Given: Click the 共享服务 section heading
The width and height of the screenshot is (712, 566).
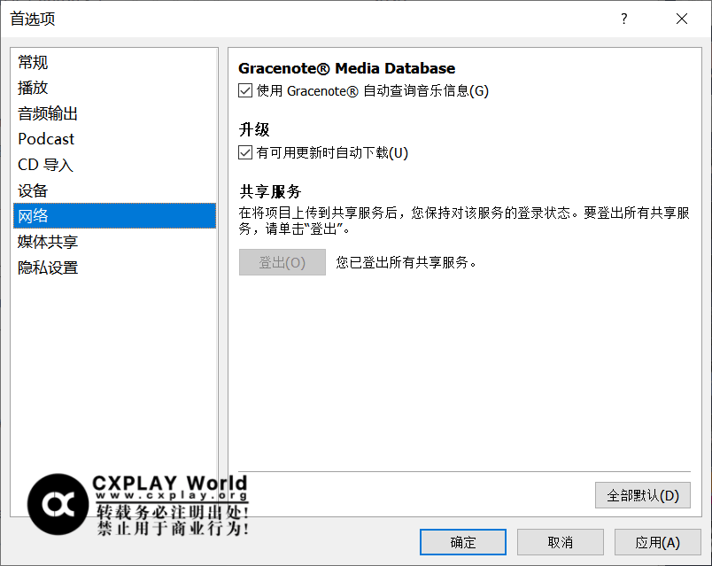Looking at the screenshot, I should 270,191.
